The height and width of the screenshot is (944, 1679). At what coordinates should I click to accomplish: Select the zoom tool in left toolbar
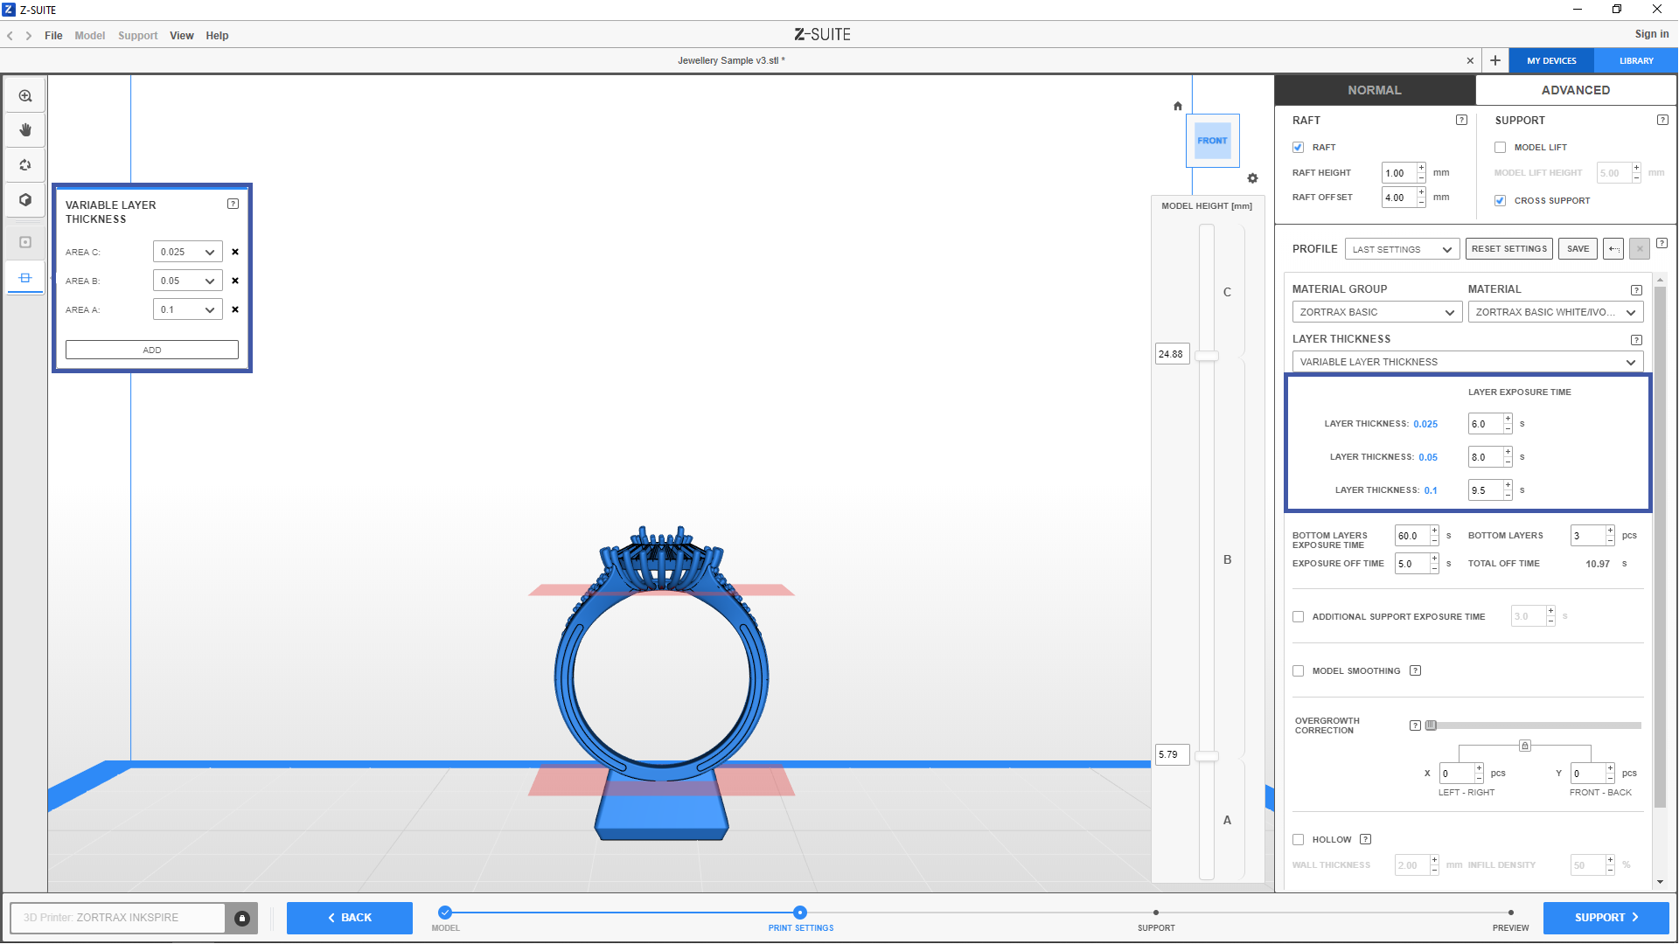coord(25,96)
